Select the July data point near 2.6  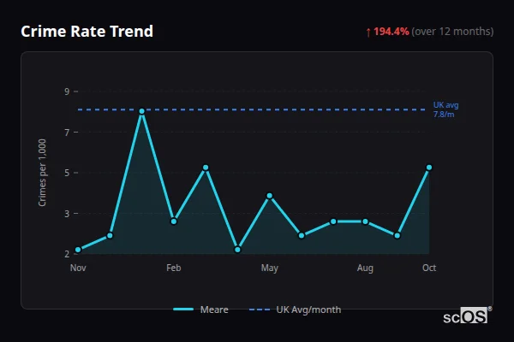coord(333,221)
